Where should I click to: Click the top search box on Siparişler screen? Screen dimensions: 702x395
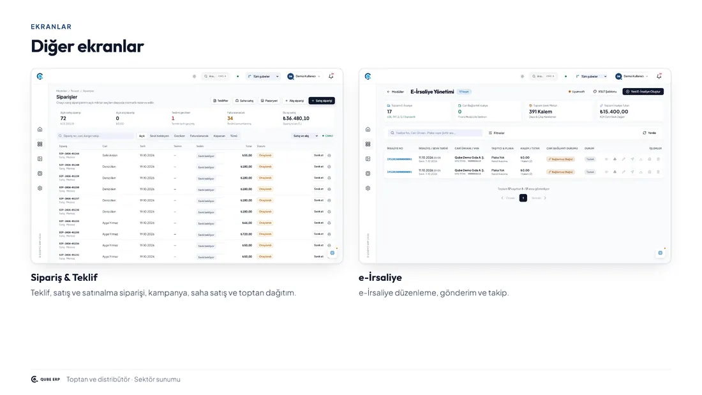[x=215, y=77]
